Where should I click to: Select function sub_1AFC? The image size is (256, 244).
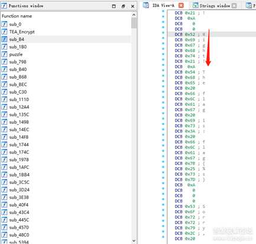[19, 167]
